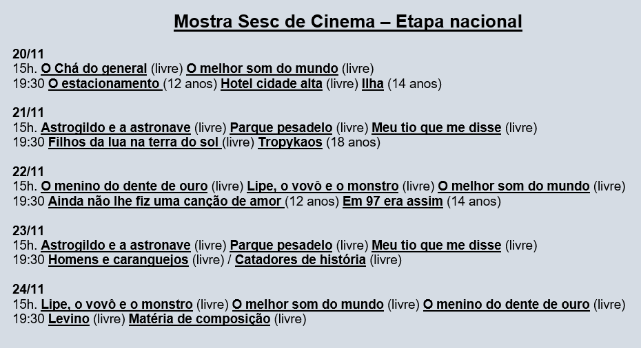Select Meu tio que me disse under 21/11
Viewport: 641px width, 348px height.
click(x=436, y=128)
